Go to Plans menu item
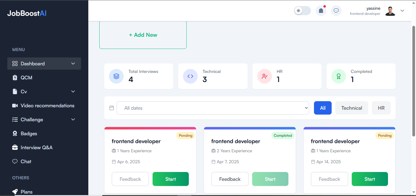The width and height of the screenshot is (416, 196). pyautogui.click(x=44, y=192)
